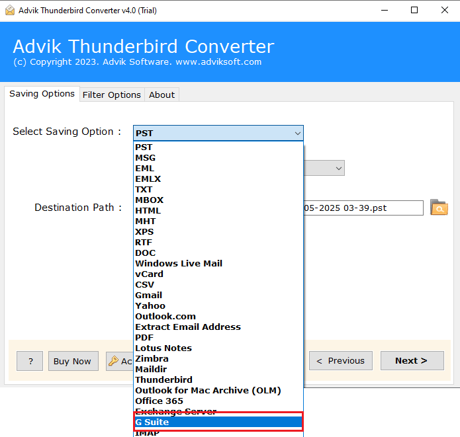
Task: Select DOC saving format
Action: pyautogui.click(x=218, y=253)
